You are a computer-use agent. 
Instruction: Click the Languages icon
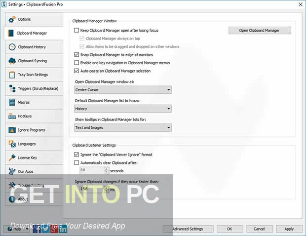click(12, 144)
